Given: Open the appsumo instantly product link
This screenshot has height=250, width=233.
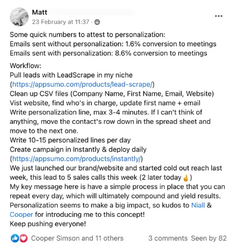Looking at the screenshot, I should click(x=77, y=159).
